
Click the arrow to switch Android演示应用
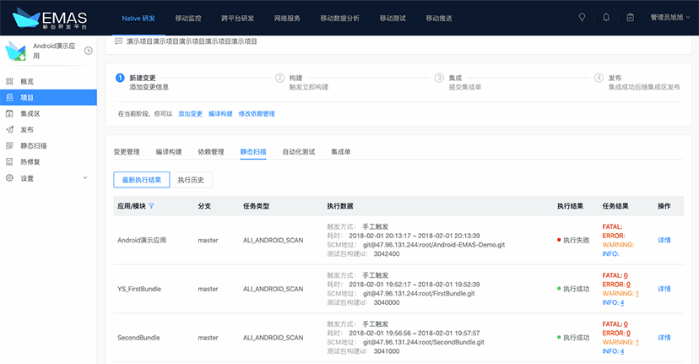89,51
